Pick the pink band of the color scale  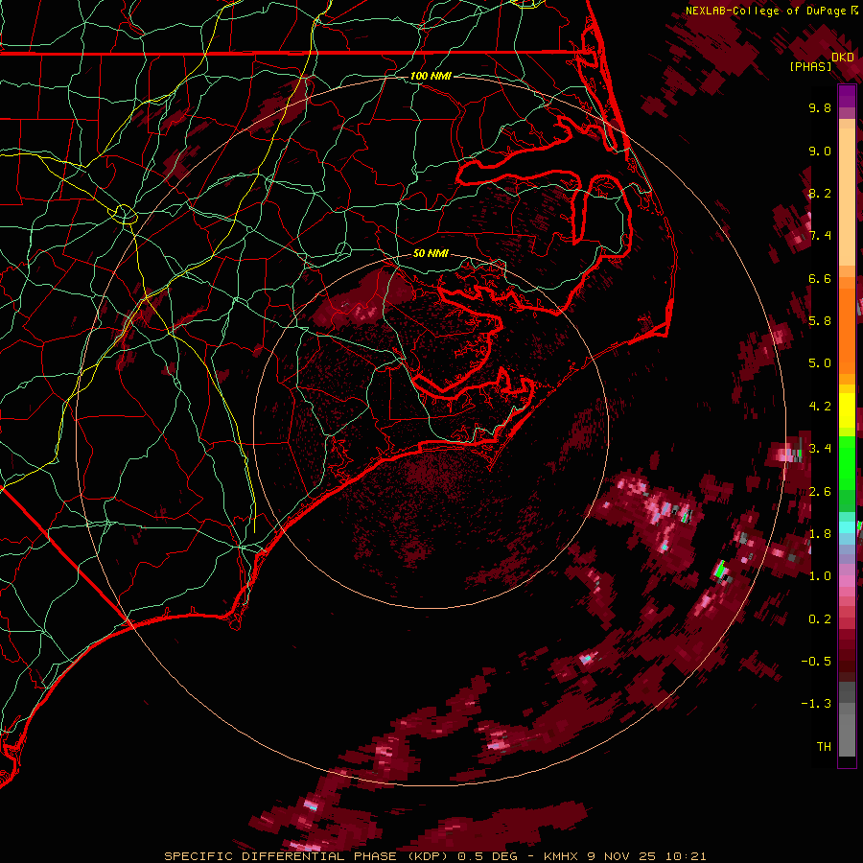point(847,581)
